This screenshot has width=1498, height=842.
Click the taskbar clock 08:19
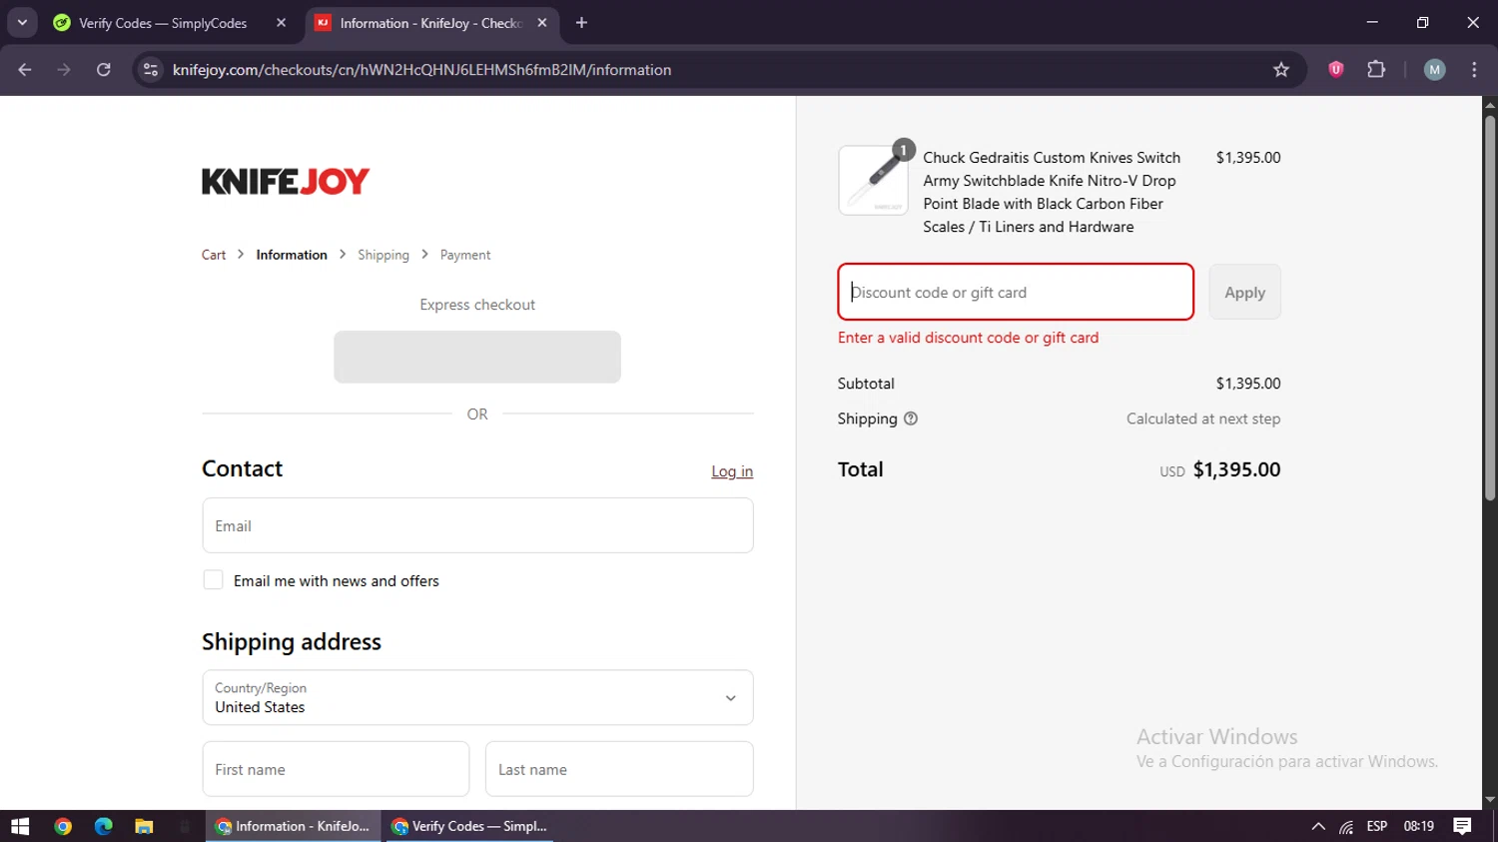coord(1419,826)
